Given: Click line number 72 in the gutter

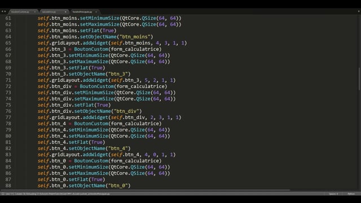Looking at the screenshot, I should click(x=8, y=86).
